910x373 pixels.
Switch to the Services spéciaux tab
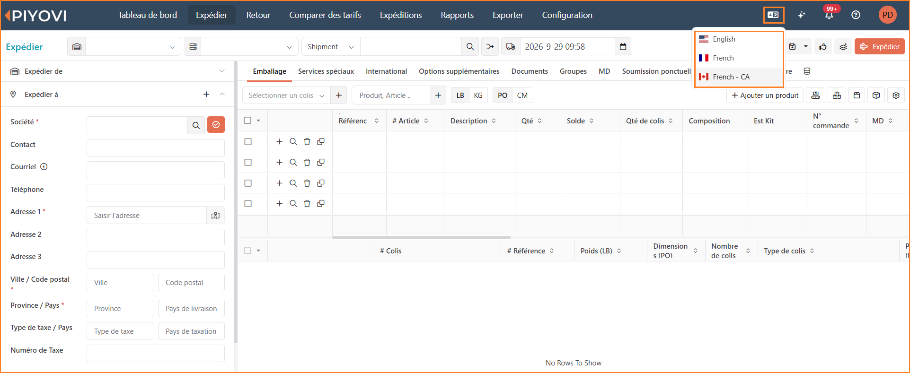(326, 71)
